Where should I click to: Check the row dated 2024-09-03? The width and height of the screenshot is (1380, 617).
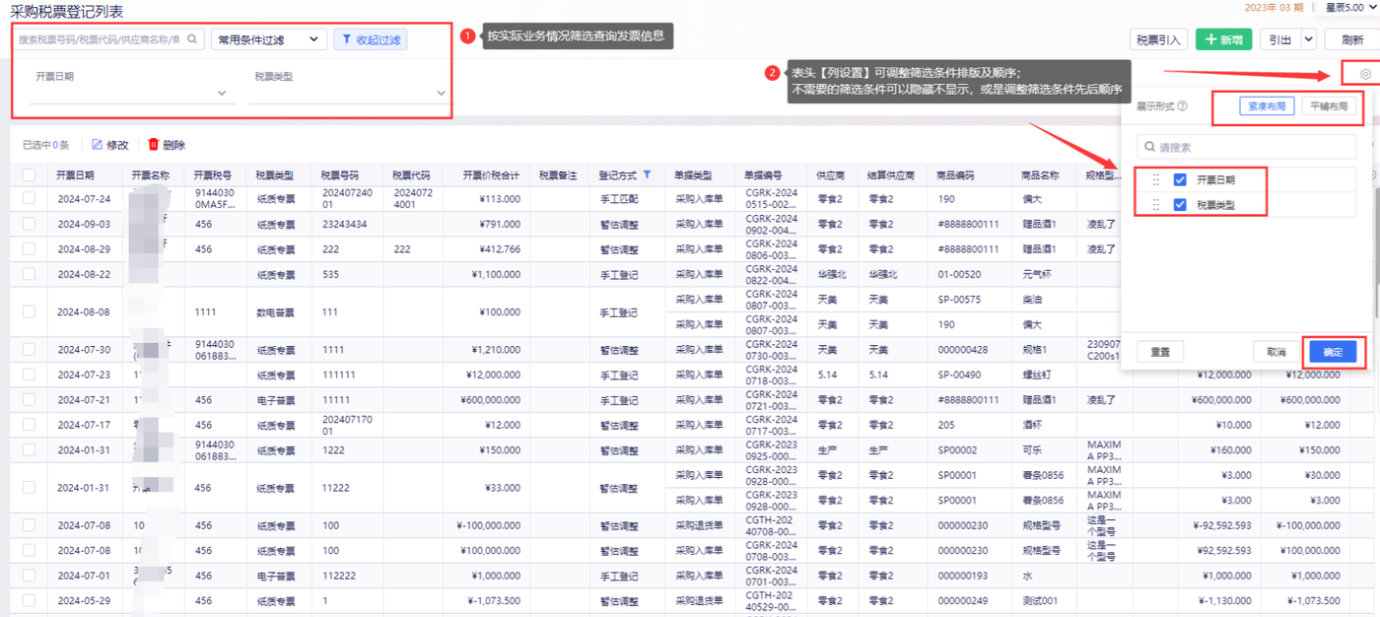(x=29, y=224)
